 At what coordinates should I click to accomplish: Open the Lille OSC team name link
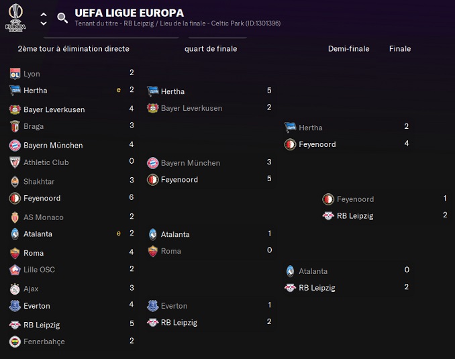[x=40, y=270]
